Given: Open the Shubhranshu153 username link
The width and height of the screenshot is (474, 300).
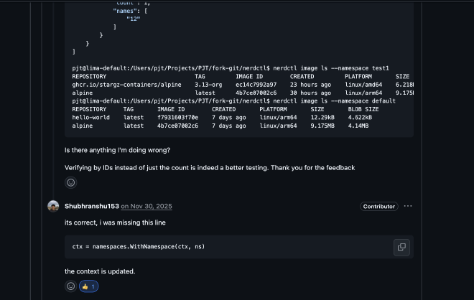Looking at the screenshot, I should point(91,207).
